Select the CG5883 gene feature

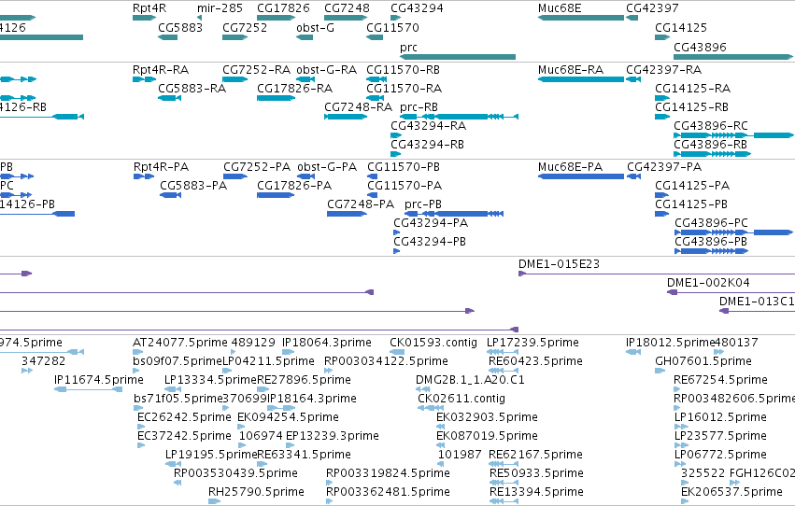[x=168, y=37]
